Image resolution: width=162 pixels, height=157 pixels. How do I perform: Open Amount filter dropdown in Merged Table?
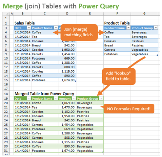[x=74, y=98]
